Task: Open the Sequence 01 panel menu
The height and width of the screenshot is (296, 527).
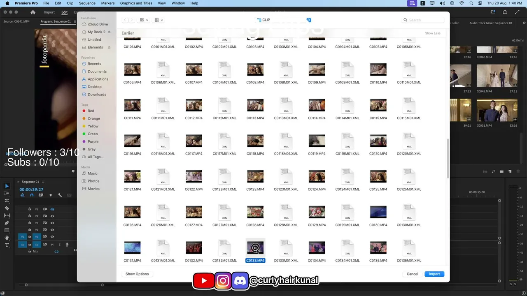Action: 43,182
